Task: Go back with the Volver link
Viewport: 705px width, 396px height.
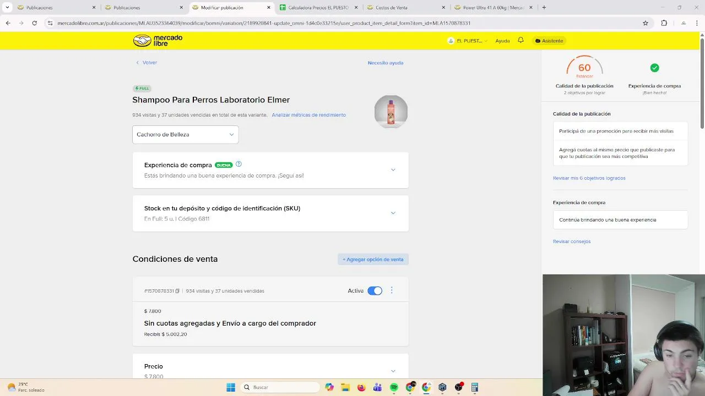Action: 147,63
